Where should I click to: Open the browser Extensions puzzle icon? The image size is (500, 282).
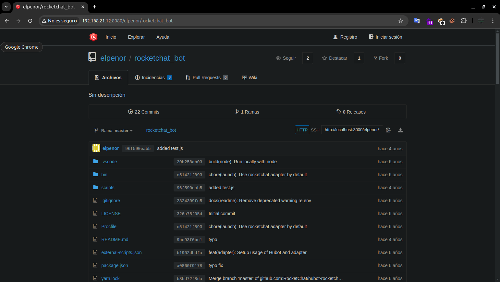pyautogui.click(x=464, y=21)
